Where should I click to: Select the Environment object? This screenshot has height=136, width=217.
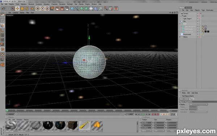(187, 34)
